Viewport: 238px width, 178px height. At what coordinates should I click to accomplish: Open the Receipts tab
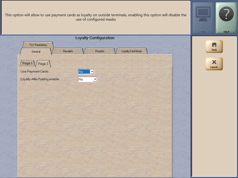coord(68,51)
